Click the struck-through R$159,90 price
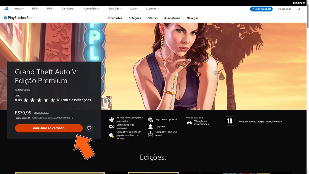This screenshot has height=174, width=309. (41, 113)
